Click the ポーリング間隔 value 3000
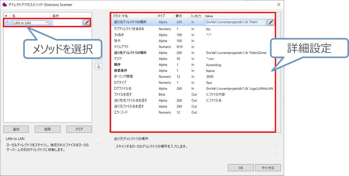The height and width of the screenshot is (176, 349). tap(210, 76)
